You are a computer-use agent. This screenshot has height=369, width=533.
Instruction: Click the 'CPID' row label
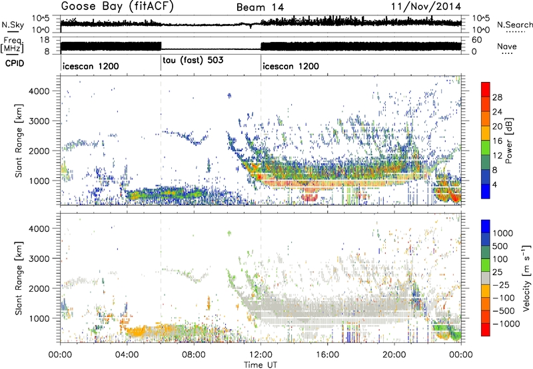click(15, 63)
